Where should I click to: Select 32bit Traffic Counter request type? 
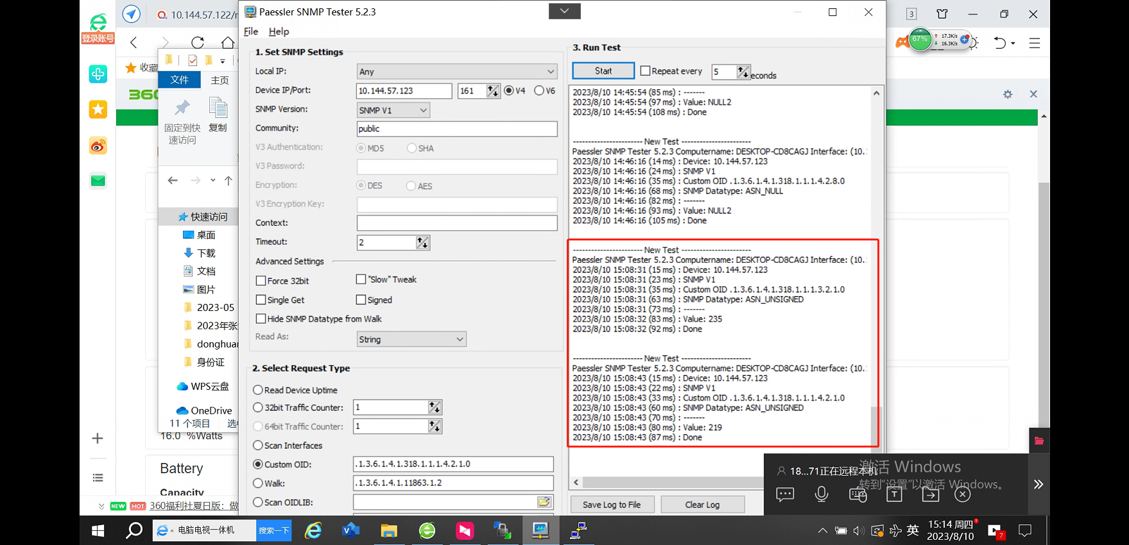pyautogui.click(x=258, y=407)
